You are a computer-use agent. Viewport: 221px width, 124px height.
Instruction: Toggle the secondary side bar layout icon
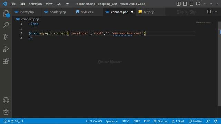click(192, 4)
